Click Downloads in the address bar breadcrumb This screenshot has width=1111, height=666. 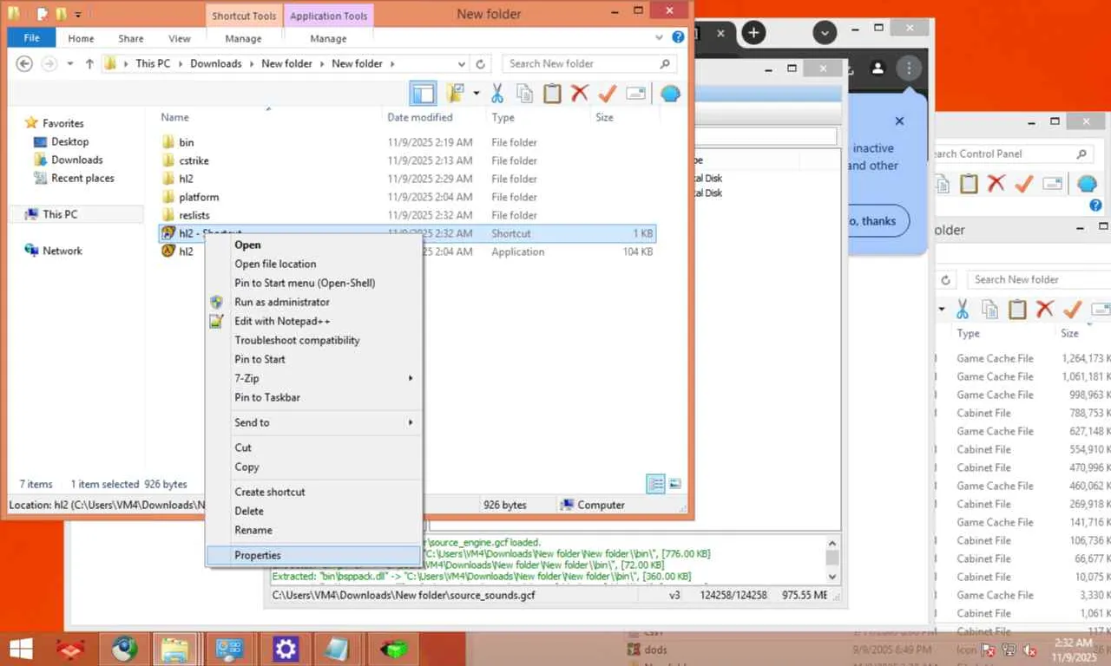tap(216, 63)
